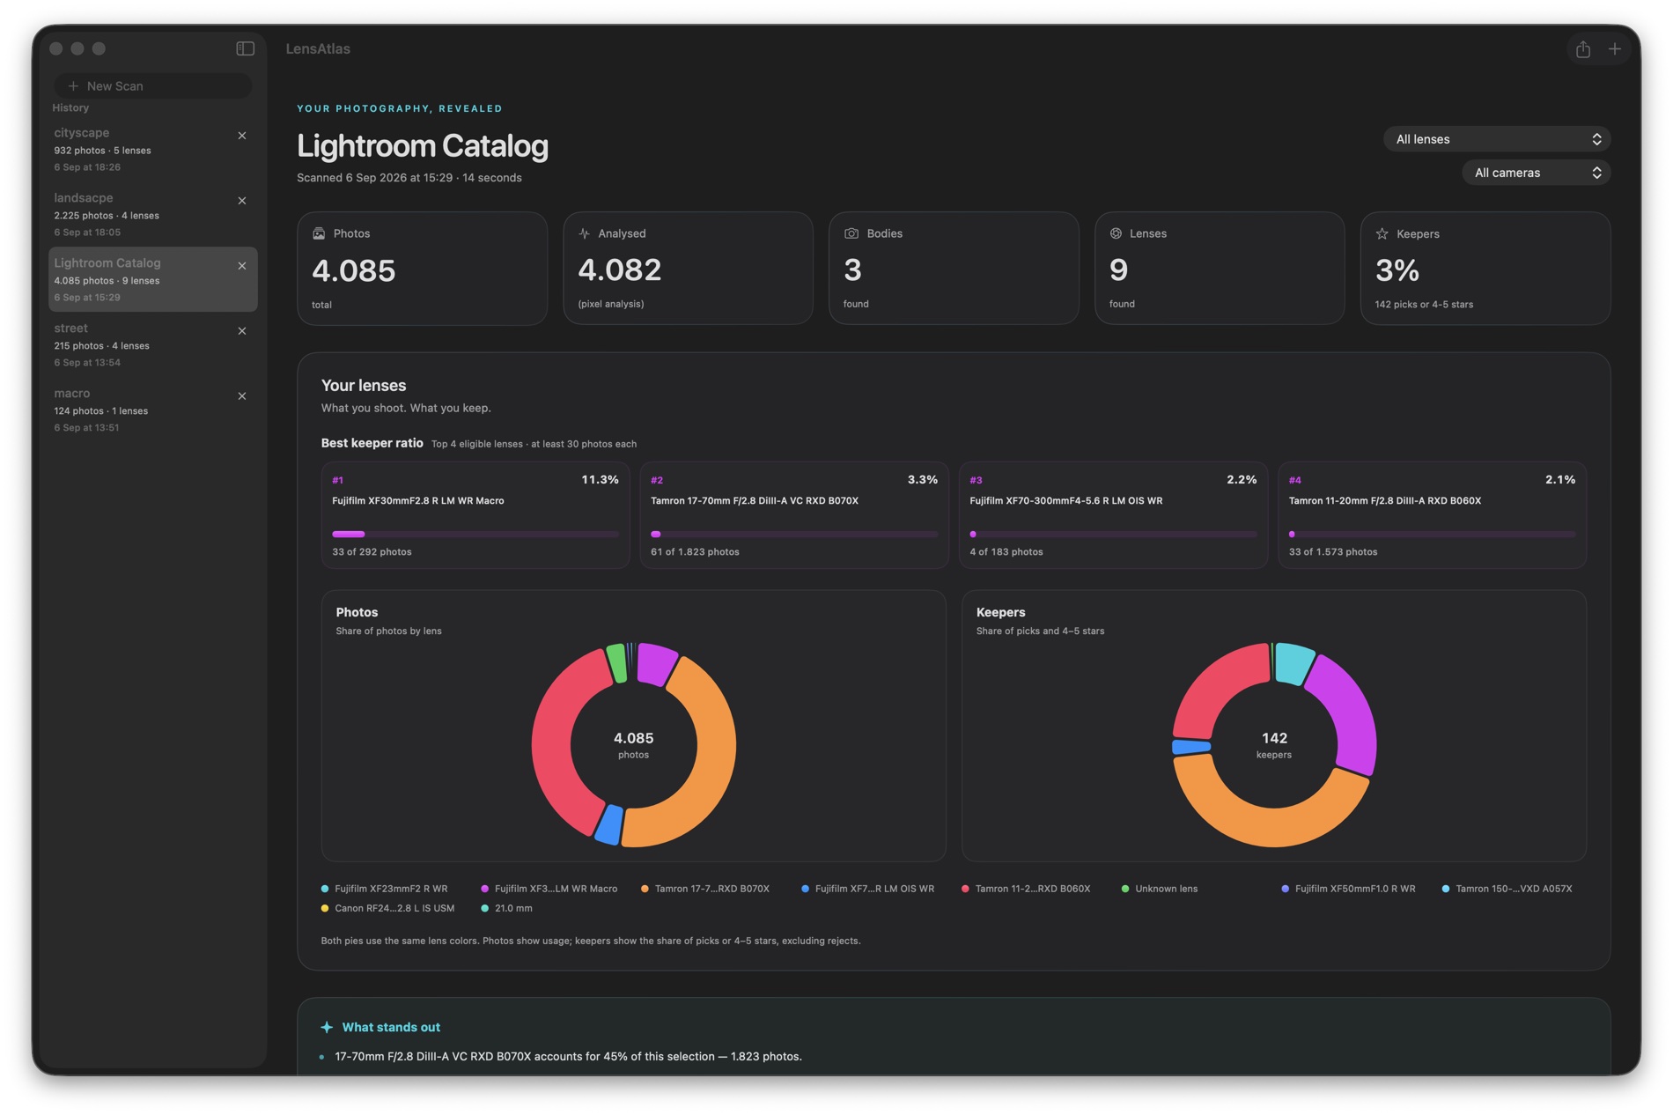Open the street scan in history
Image resolution: width=1673 pixels, height=1115 pixels.
coord(153,344)
